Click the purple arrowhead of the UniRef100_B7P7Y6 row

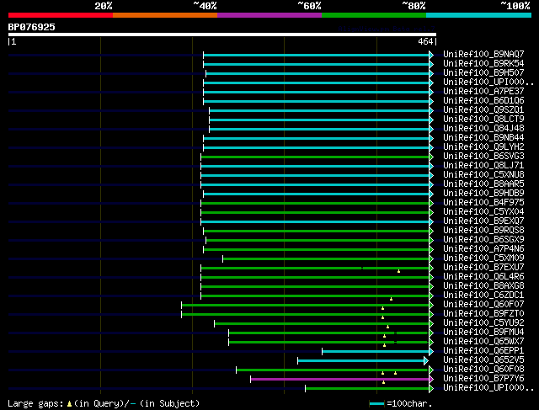431,380
